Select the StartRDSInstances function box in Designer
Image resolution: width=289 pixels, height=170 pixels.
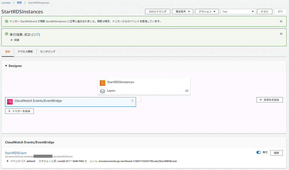(144, 87)
